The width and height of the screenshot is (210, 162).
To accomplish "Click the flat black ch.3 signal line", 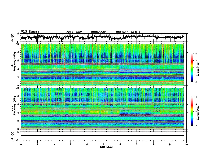I will [102, 136].
